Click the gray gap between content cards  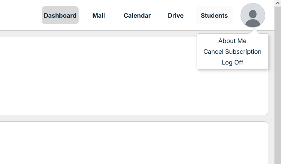point(116,118)
